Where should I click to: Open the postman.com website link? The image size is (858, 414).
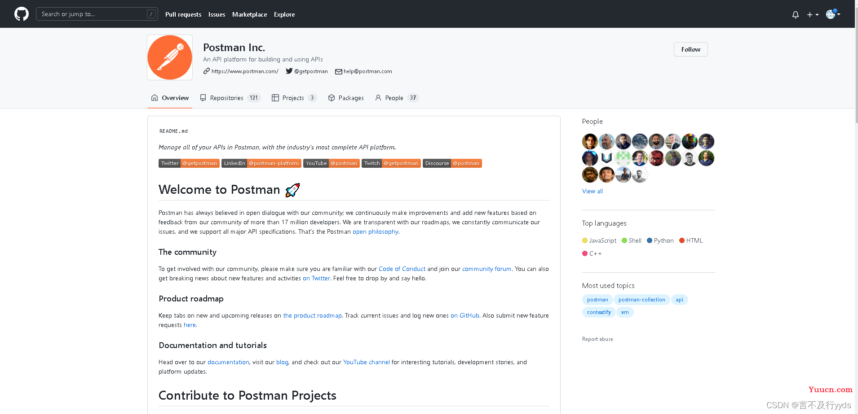pyautogui.click(x=245, y=71)
